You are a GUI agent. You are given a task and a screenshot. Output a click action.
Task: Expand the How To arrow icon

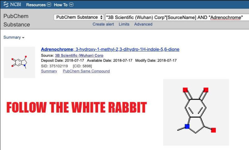click(71, 5)
